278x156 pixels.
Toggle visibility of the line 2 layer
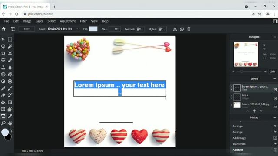coord(275,98)
